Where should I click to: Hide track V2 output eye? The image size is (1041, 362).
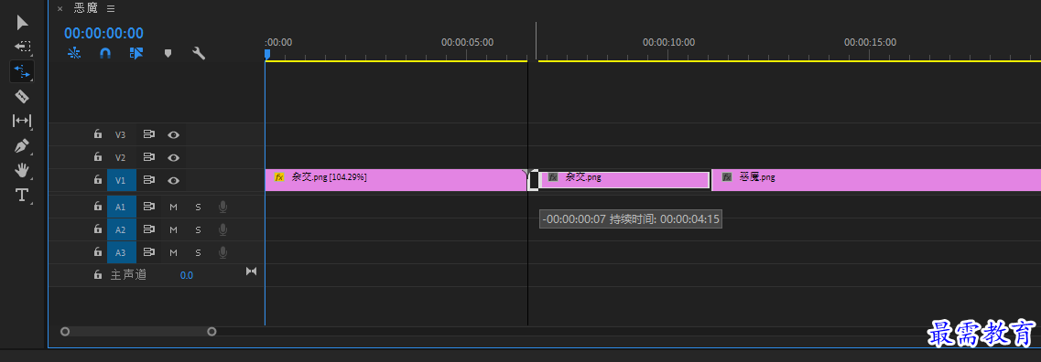173,157
